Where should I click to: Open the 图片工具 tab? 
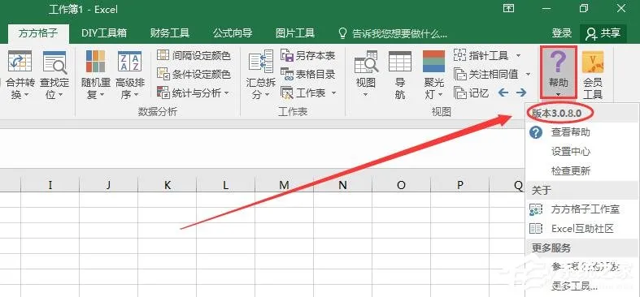pos(294,33)
